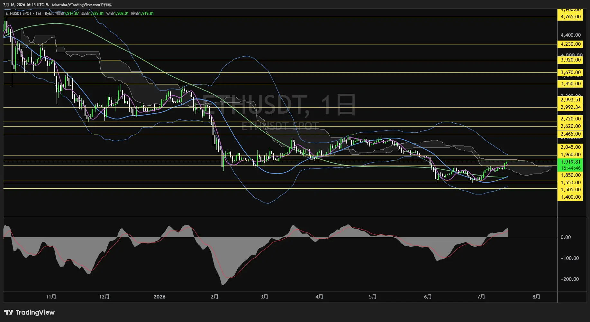This screenshot has width=590, height=322.
Task: Click the 6月 time axis label
Action: pyautogui.click(x=428, y=297)
